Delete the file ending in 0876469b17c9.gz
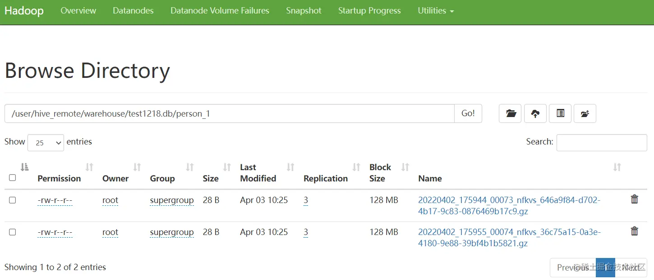This screenshot has width=654, height=280. coord(634,199)
